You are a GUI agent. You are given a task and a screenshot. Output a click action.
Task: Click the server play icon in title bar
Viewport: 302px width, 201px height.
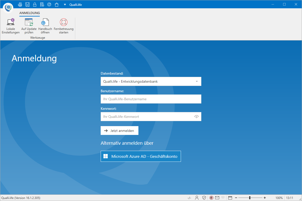[x=42, y=4]
